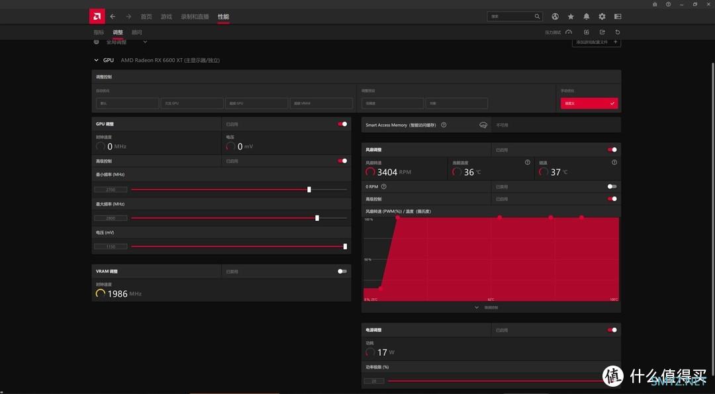Open the 顾问 sub-tab
The image size is (715, 394).
click(x=137, y=32)
